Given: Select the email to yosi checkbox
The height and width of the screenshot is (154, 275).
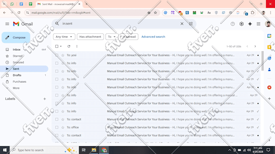Looking at the screenshot, I should tap(57, 55).
